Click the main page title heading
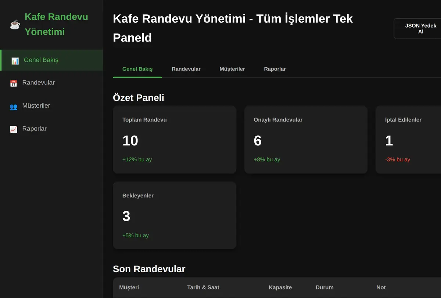The width and height of the screenshot is (441, 298). coord(233,28)
